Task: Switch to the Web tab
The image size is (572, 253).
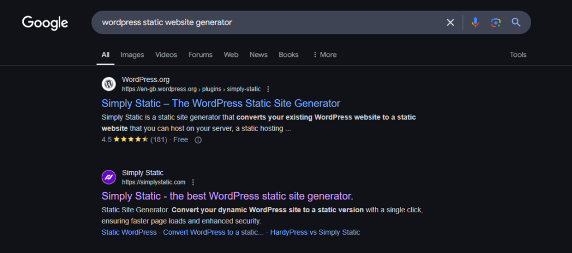Action: click(x=231, y=55)
